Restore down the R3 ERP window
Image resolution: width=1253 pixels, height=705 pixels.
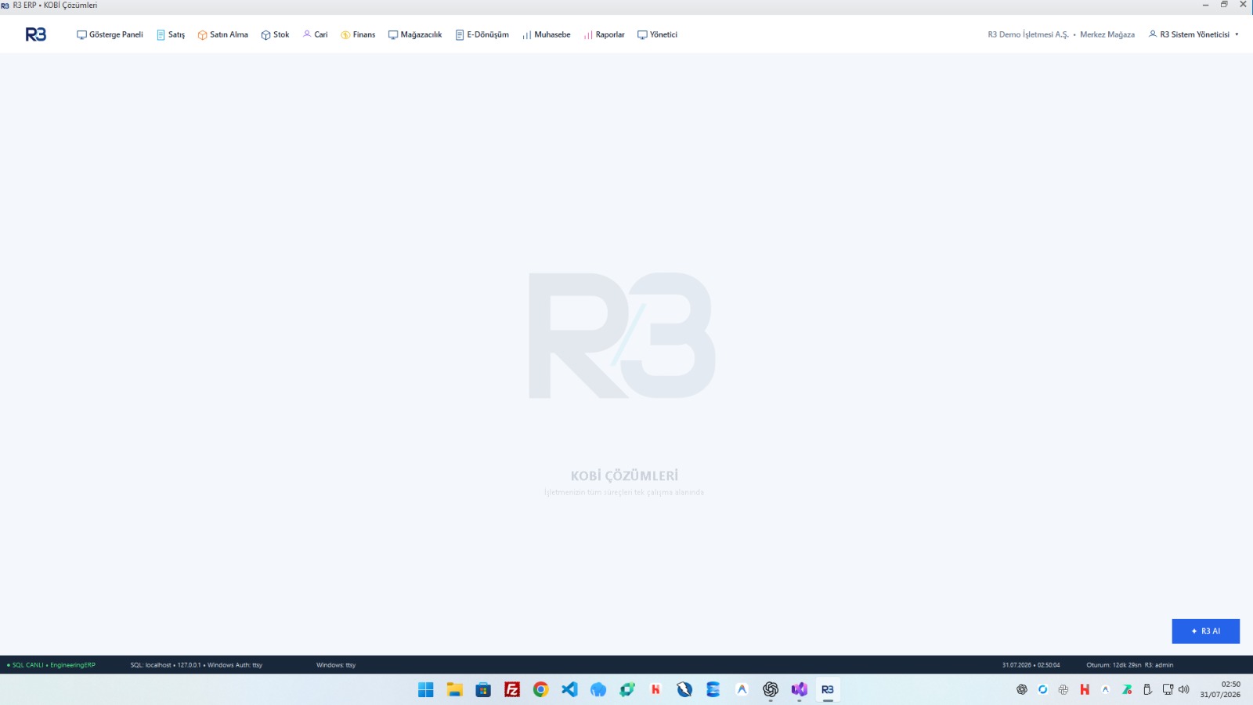pos(1224,5)
